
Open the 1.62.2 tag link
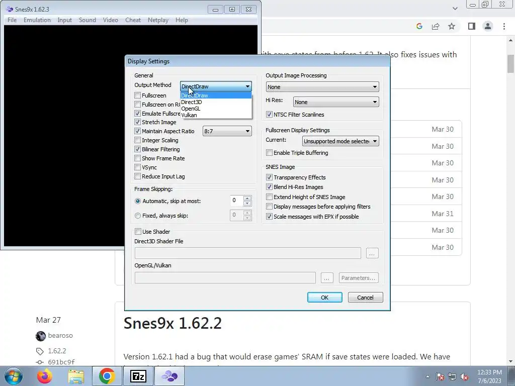point(57,351)
